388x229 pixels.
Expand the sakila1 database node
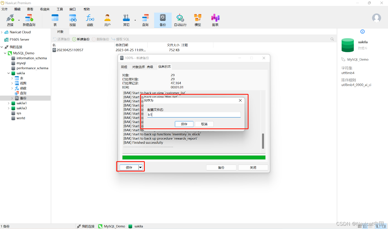point(9,103)
